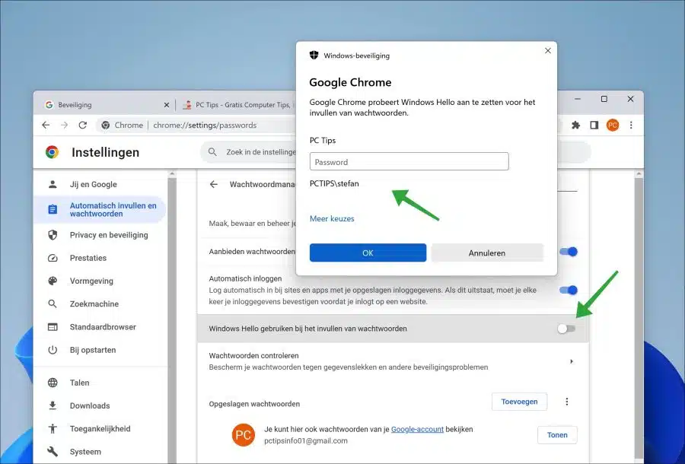Click the orange PC profile avatar in toolbar
Image resolution: width=685 pixels, height=464 pixels.
click(613, 126)
